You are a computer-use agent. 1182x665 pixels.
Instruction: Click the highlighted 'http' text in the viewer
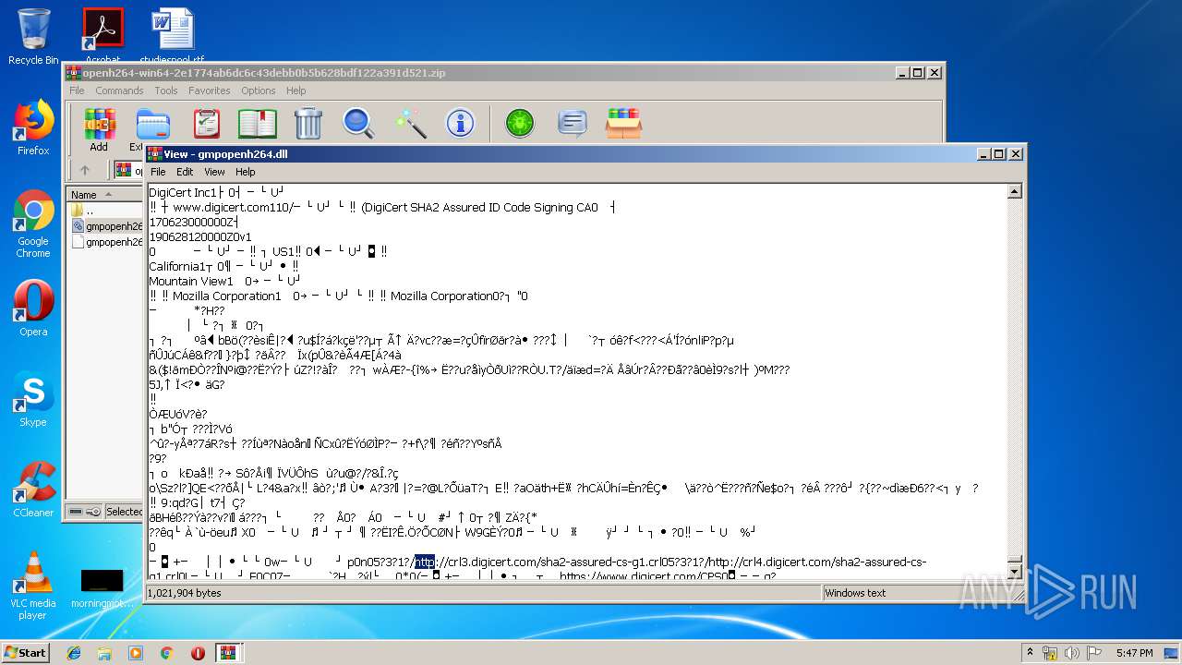coord(424,562)
